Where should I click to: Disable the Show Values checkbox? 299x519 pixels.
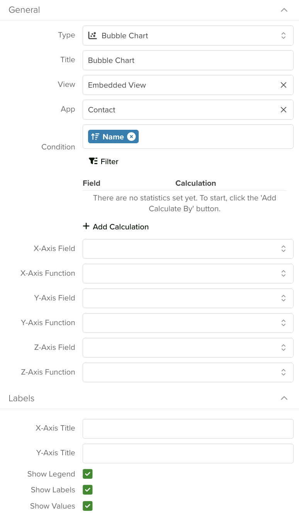click(x=88, y=506)
